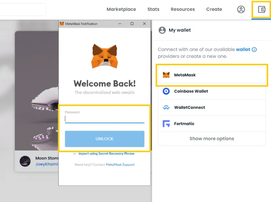
Task: Click the search box in the top bar
Action: click(x=23, y=9)
